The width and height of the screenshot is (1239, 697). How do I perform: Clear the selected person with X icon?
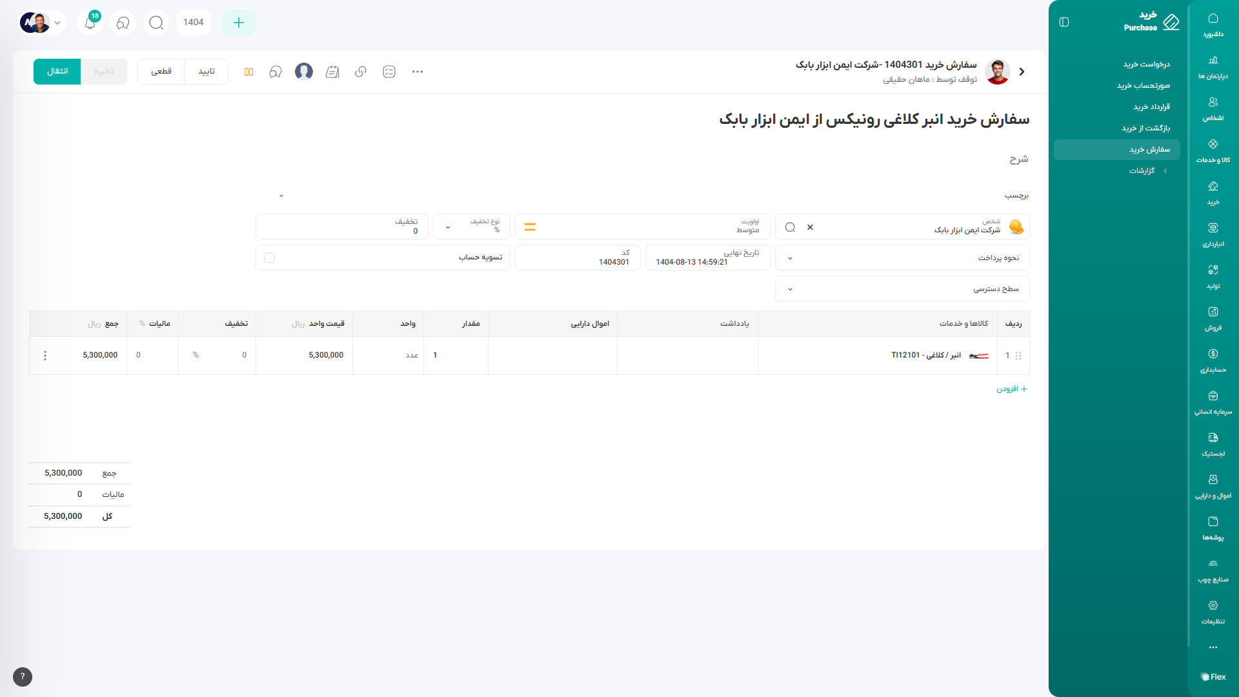click(810, 227)
